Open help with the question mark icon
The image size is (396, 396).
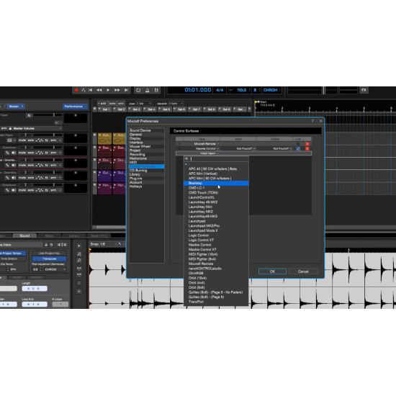pyautogui.click(x=312, y=121)
